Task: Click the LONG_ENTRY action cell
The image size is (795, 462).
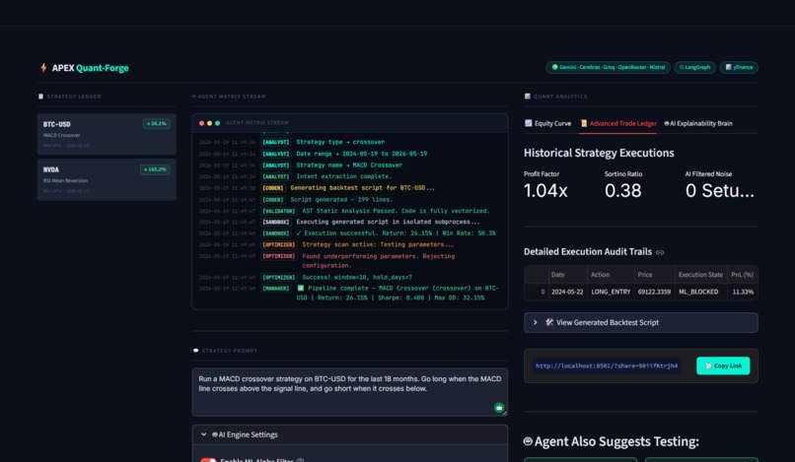Action: 611,292
